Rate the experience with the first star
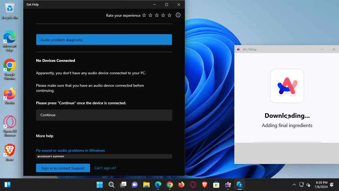The image size is (339, 191). [x=144, y=15]
